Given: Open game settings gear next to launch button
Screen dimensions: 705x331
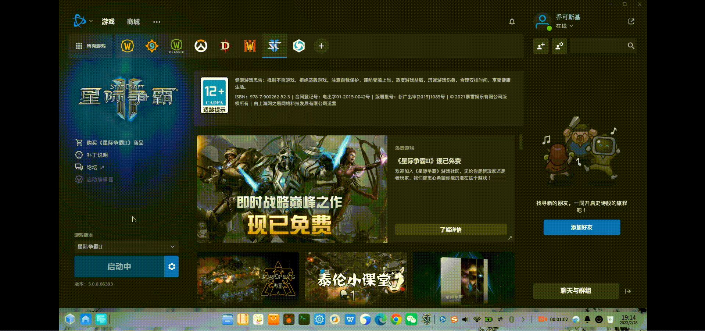Looking at the screenshot, I should point(172,267).
